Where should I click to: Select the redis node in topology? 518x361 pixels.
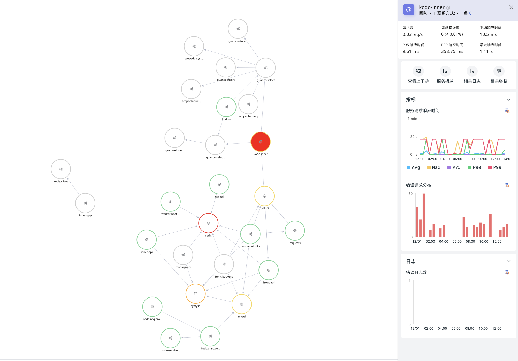tap(208, 223)
